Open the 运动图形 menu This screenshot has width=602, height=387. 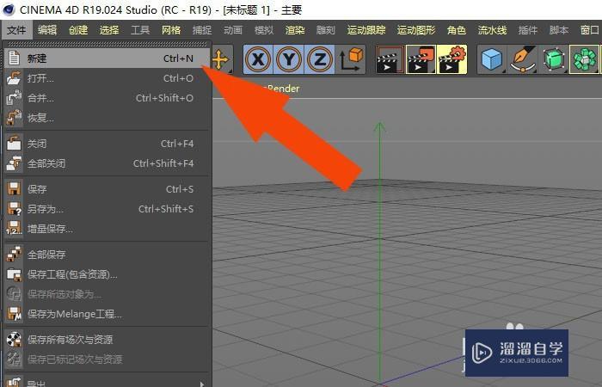[416, 30]
